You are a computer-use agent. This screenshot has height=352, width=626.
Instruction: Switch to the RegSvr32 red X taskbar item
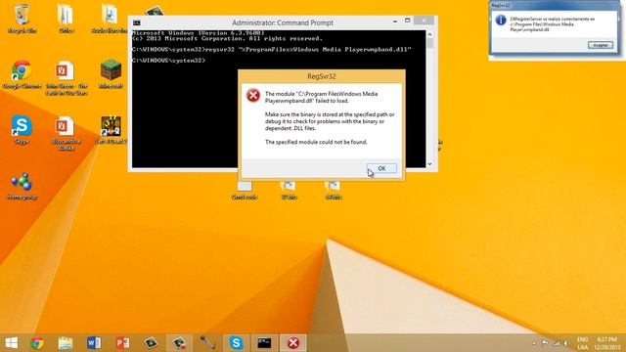point(293,343)
